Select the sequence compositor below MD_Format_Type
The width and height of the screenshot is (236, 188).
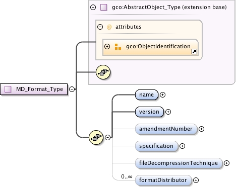tap(96, 138)
